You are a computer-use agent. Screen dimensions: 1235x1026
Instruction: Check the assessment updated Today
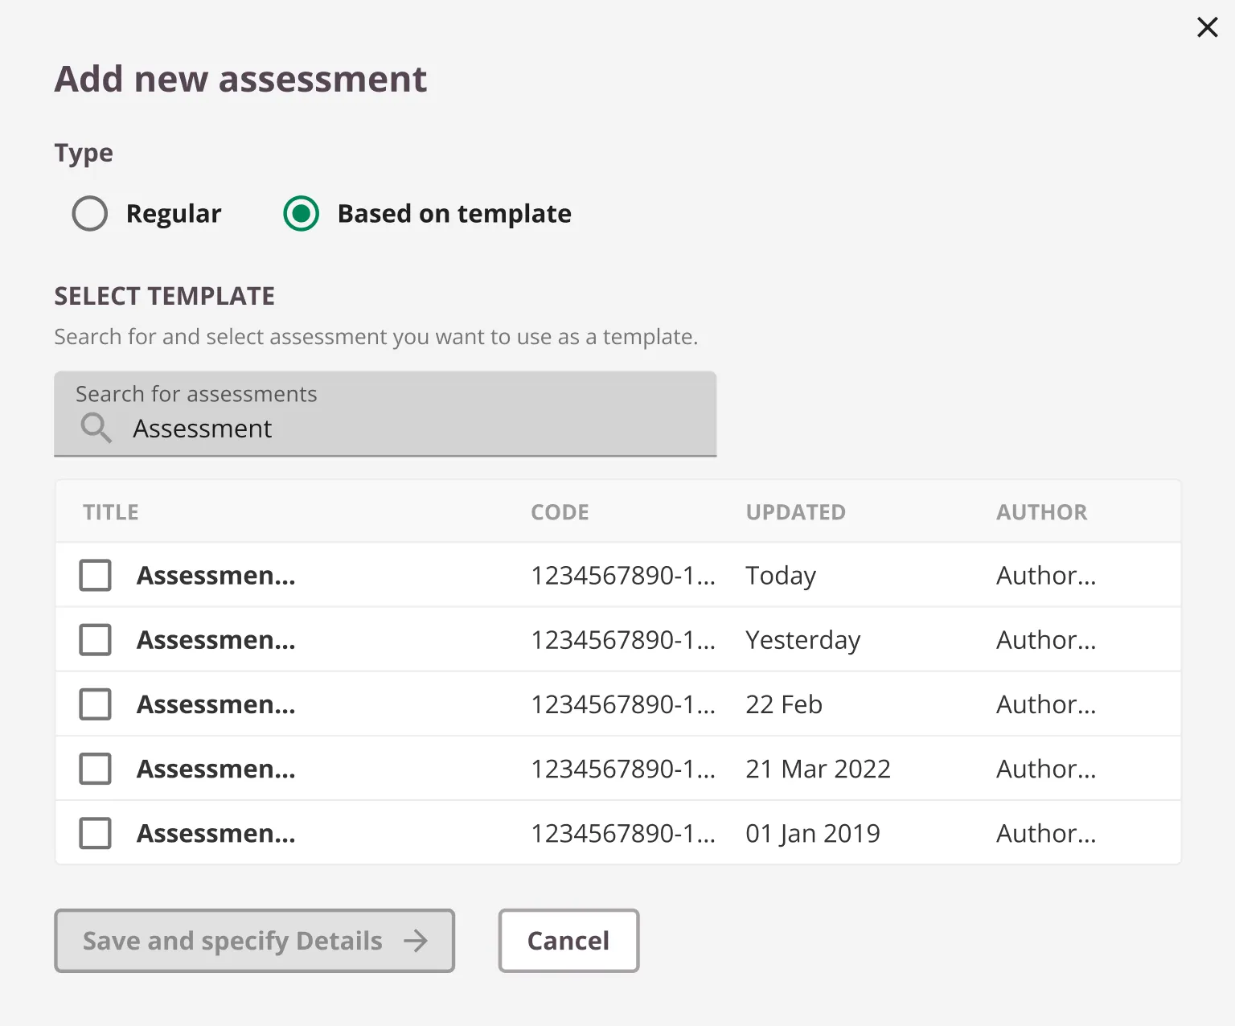[x=96, y=576]
